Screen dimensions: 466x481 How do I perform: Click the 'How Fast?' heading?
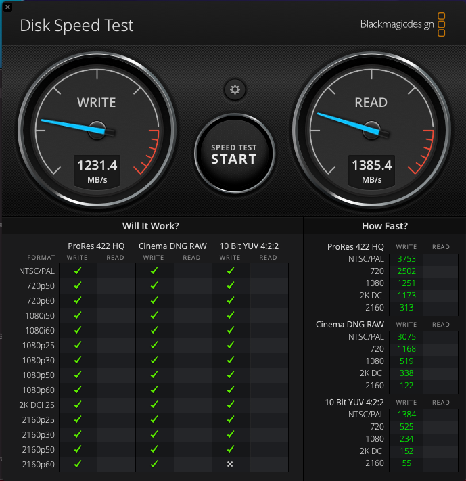point(385,226)
